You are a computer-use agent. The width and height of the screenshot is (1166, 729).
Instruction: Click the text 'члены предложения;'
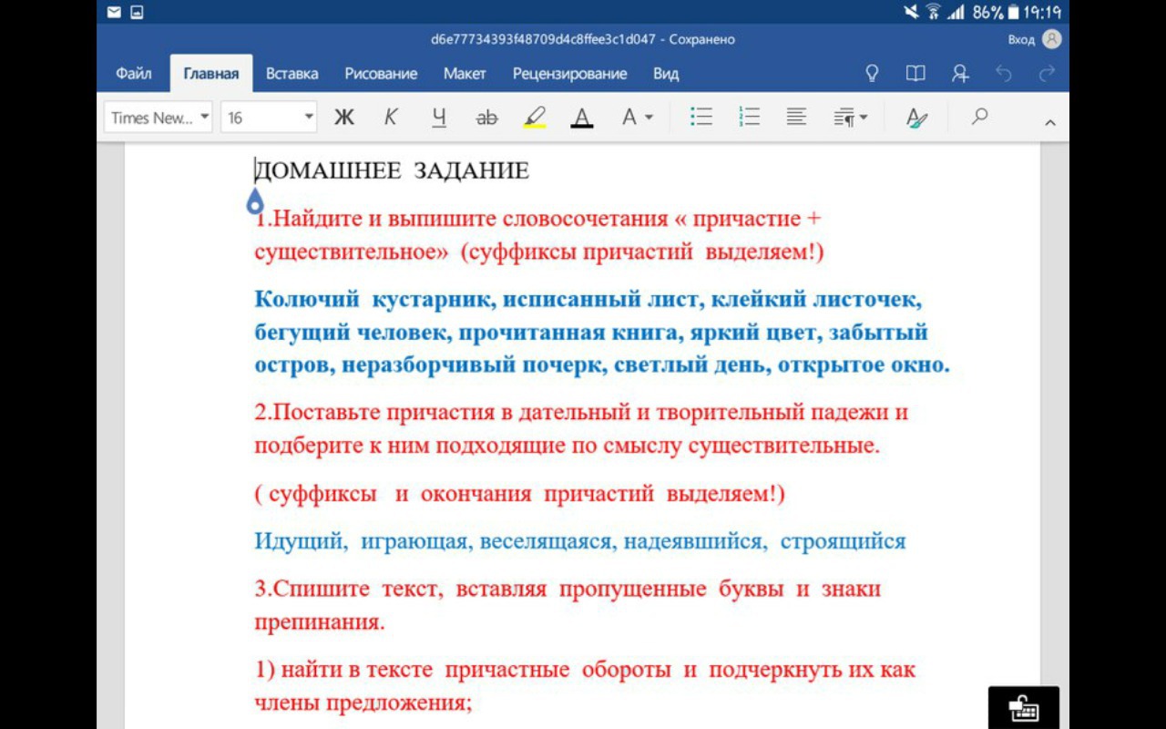click(x=363, y=703)
